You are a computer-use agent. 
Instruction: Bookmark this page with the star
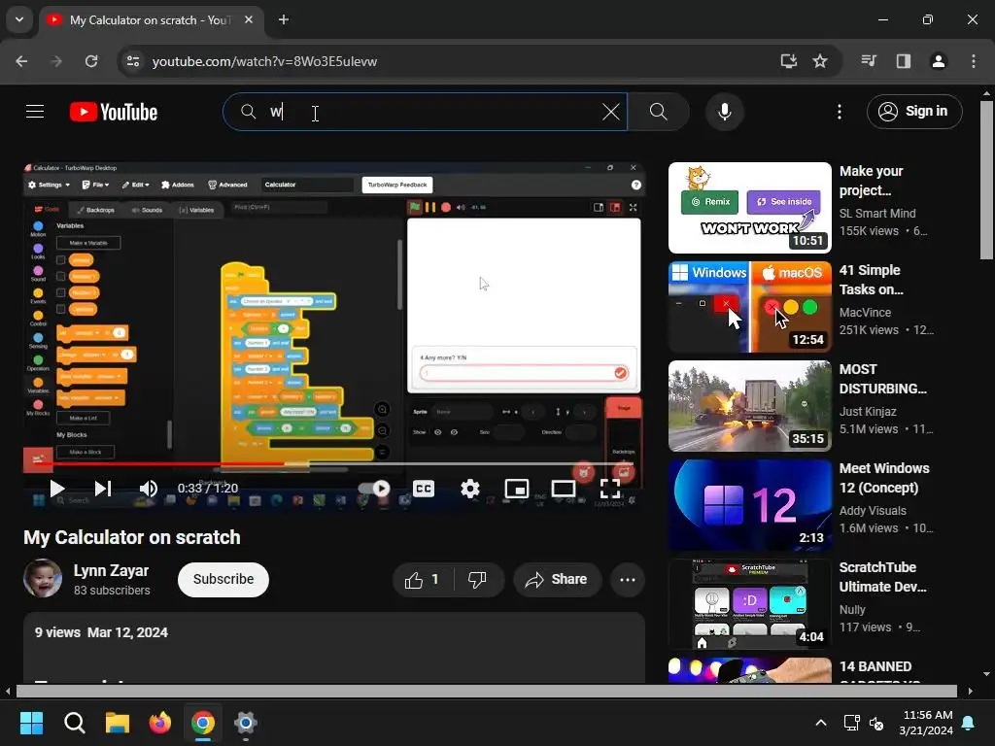(820, 61)
